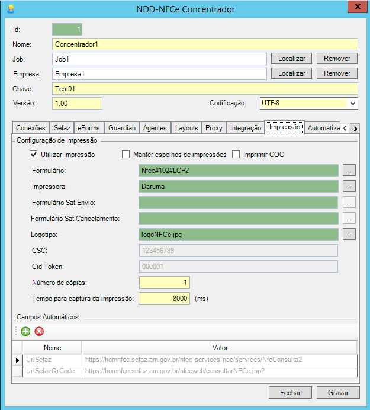Screen dimensions: 370x410
Task: Click Remover button for Empresa
Action: tap(337, 73)
